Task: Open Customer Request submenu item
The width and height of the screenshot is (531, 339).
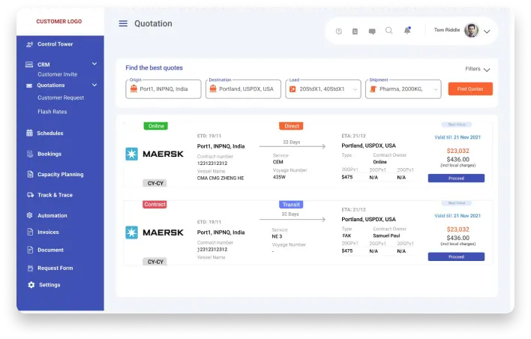Action: [x=61, y=97]
